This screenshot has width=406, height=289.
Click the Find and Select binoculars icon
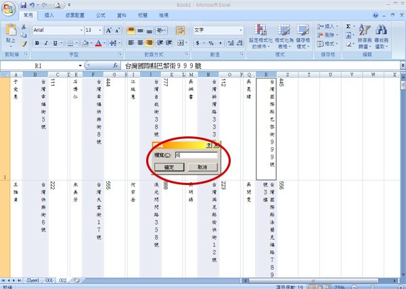pyautogui.click(x=381, y=30)
